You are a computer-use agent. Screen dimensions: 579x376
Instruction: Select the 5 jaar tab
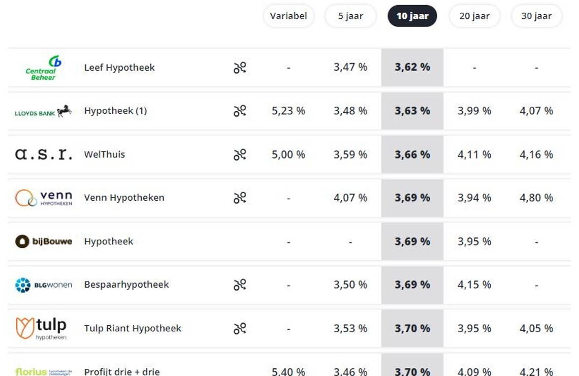pyautogui.click(x=350, y=16)
